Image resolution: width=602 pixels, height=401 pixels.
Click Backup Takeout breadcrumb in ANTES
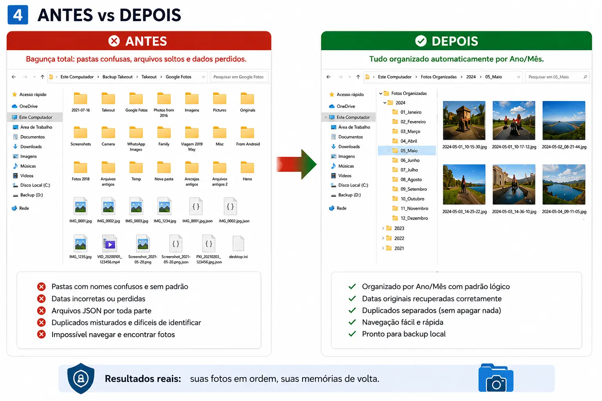point(118,77)
